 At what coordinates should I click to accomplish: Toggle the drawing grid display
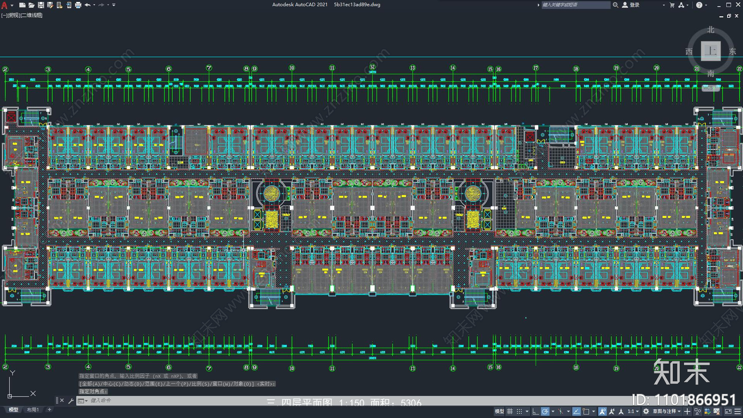click(x=510, y=411)
